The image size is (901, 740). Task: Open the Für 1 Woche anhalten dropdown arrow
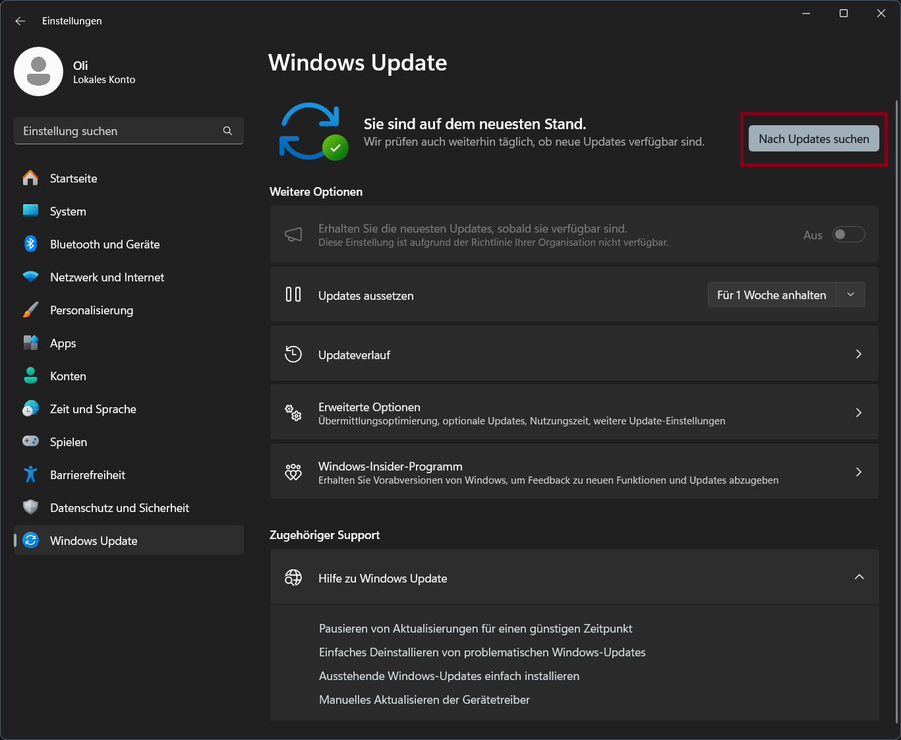click(x=851, y=295)
